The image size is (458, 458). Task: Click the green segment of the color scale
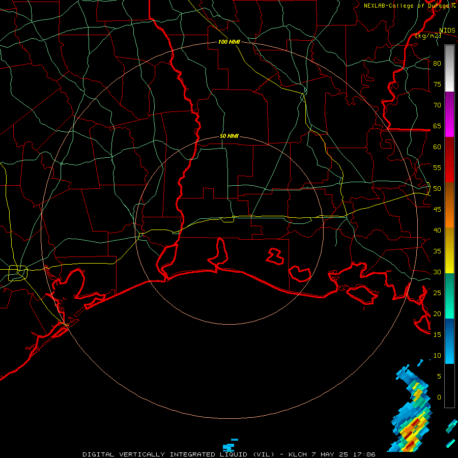coord(449,296)
